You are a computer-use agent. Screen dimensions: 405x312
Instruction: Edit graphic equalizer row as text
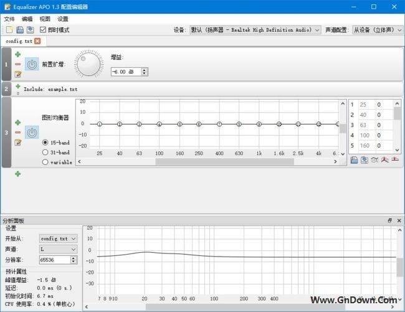click(18, 142)
